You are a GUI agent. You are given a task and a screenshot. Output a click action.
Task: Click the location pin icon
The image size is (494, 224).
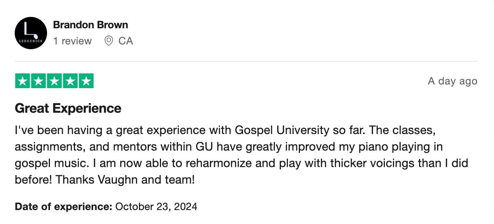109,41
